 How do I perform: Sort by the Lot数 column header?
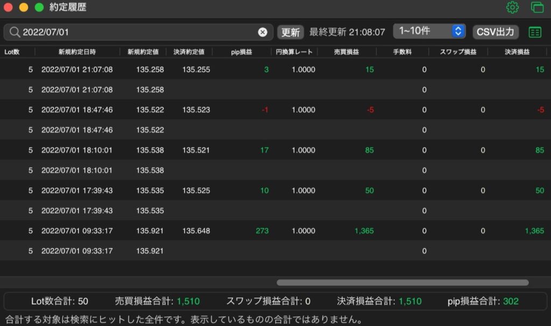(x=12, y=52)
